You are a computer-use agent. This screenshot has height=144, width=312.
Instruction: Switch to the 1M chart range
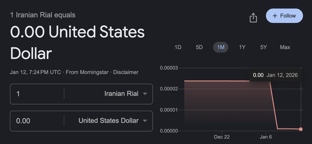pos(221,47)
